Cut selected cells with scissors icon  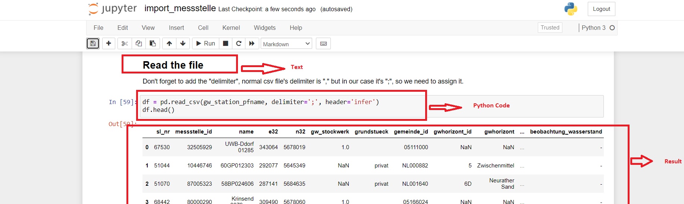click(x=125, y=44)
